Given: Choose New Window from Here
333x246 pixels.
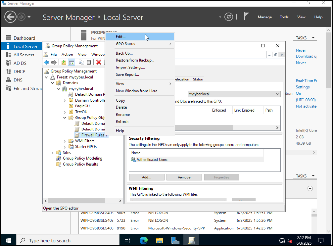Looking at the screenshot, I should [140, 91].
